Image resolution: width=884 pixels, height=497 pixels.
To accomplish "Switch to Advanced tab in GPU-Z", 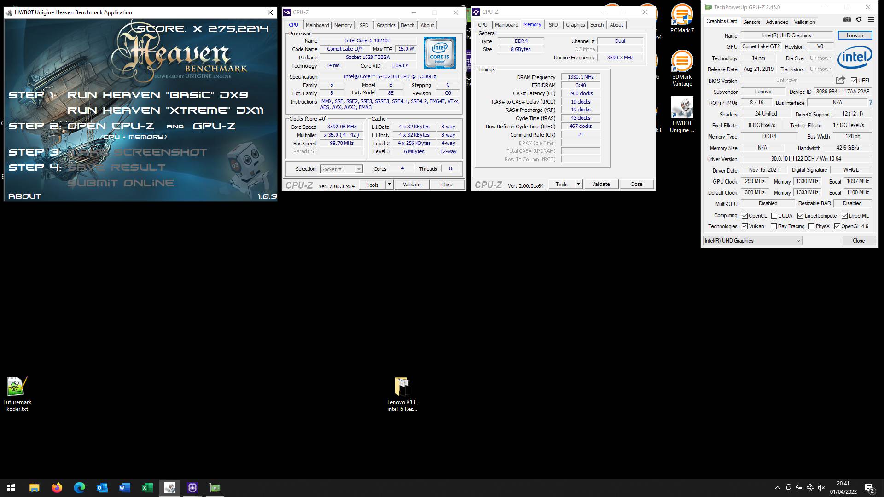I will click(777, 22).
